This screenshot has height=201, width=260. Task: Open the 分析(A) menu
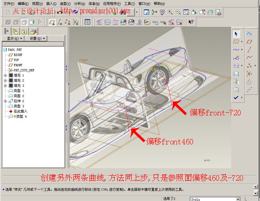click(x=80, y=4)
